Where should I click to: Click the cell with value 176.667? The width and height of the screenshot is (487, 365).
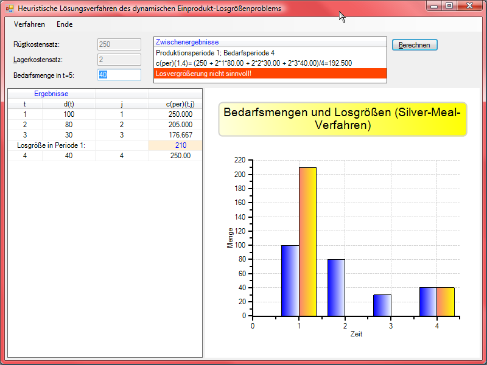tap(175, 135)
